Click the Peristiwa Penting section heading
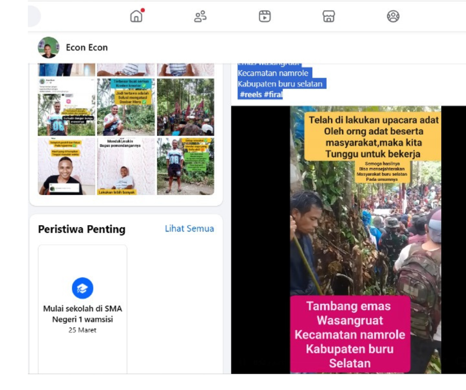This screenshot has height=390, width=466. point(82,229)
